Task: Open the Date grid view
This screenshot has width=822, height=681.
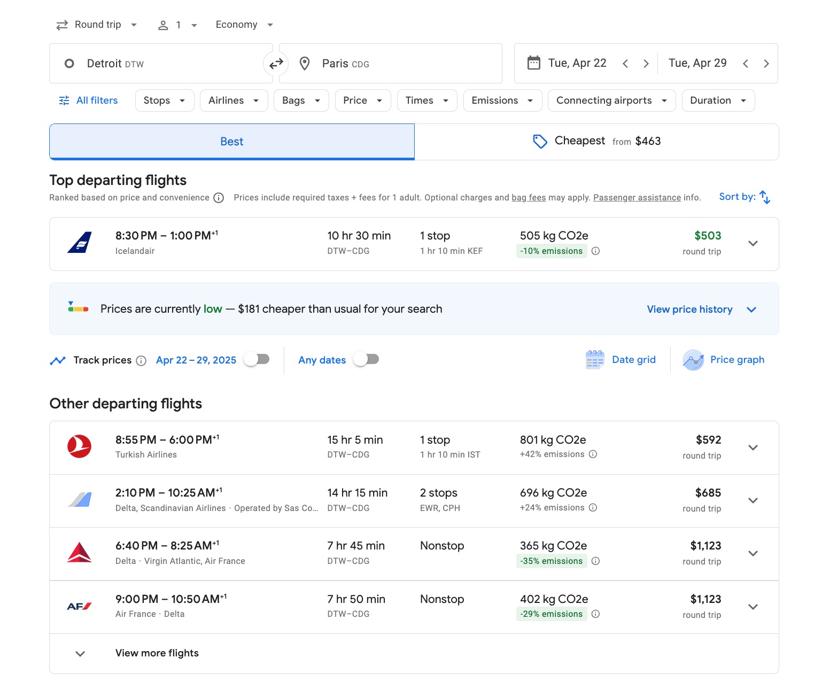Action: (621, 360)
